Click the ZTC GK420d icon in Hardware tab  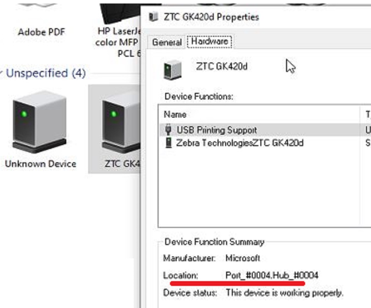tap(173, 70)
